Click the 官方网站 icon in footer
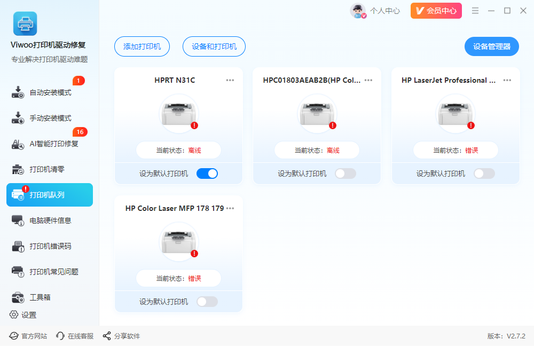Screen dimensions: 534x347 pyautogui.click(x=14, y=336)
